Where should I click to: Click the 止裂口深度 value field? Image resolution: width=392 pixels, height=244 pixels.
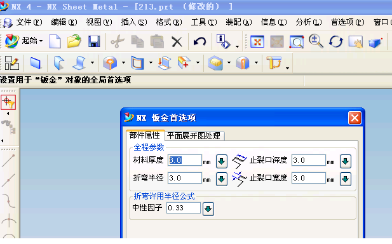point(309,160)
